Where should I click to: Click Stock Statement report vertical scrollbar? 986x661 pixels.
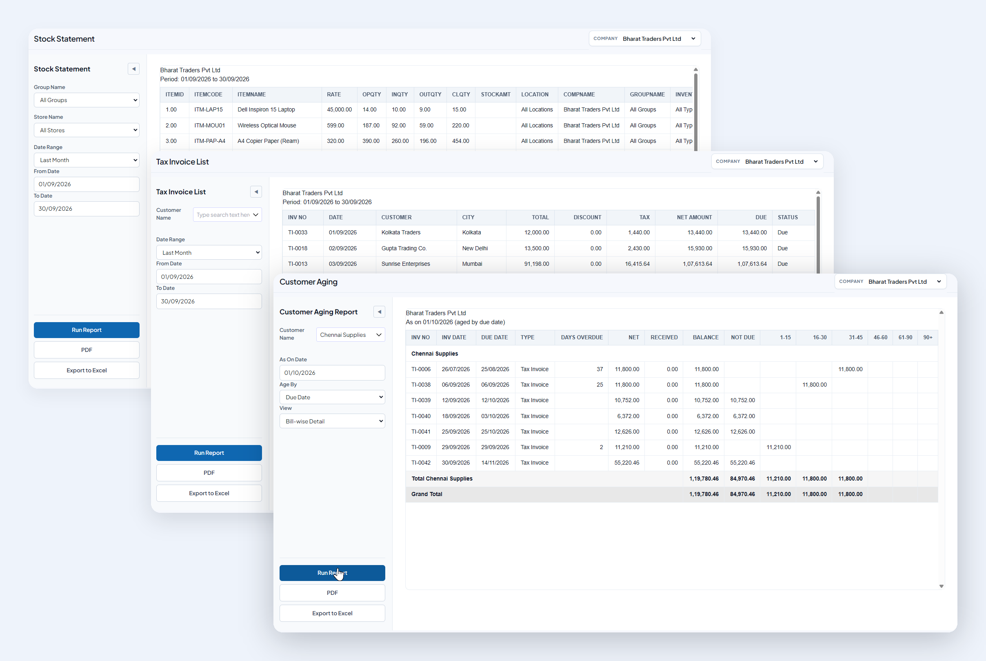[x=696, y=112]
